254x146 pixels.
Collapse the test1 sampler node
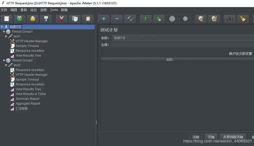pyautogui.click(x=6, y=36)
